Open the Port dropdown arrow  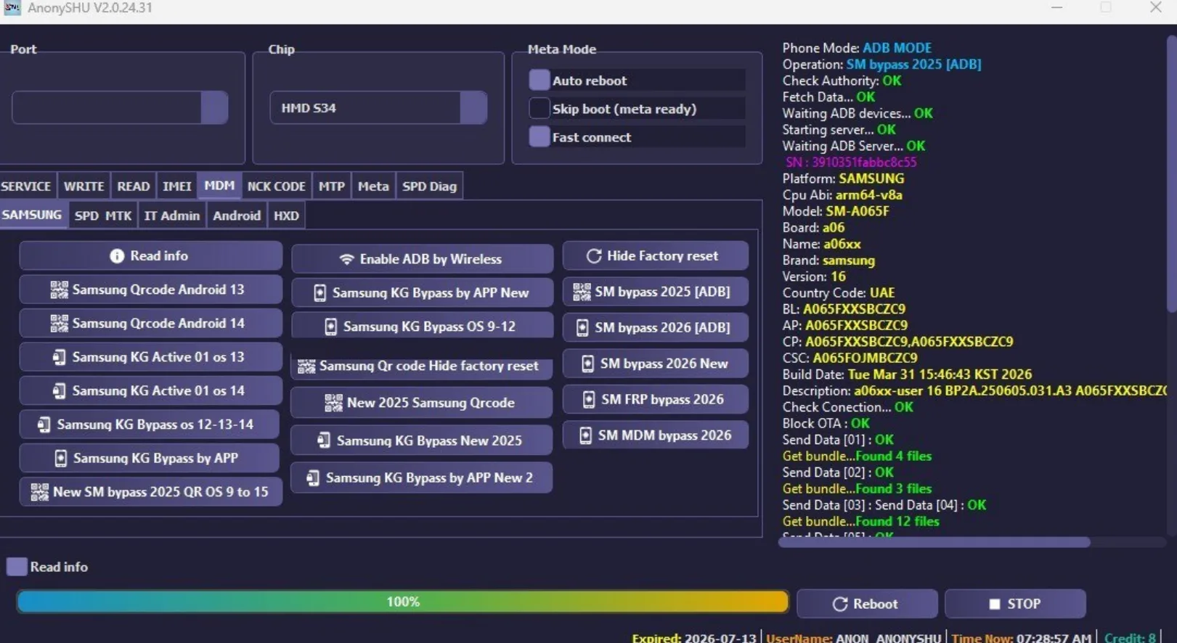pyautogui.click(x=214, y=107)
